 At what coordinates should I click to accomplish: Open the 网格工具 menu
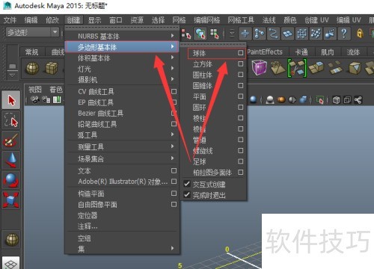(241, 20)
